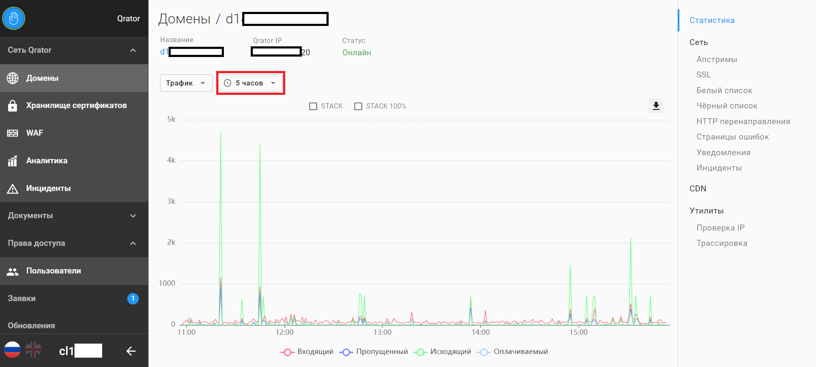This screenshot has height=367, width=816.
Task: Toggle the Пропущенный legend marker
Action: pos(346,352)
